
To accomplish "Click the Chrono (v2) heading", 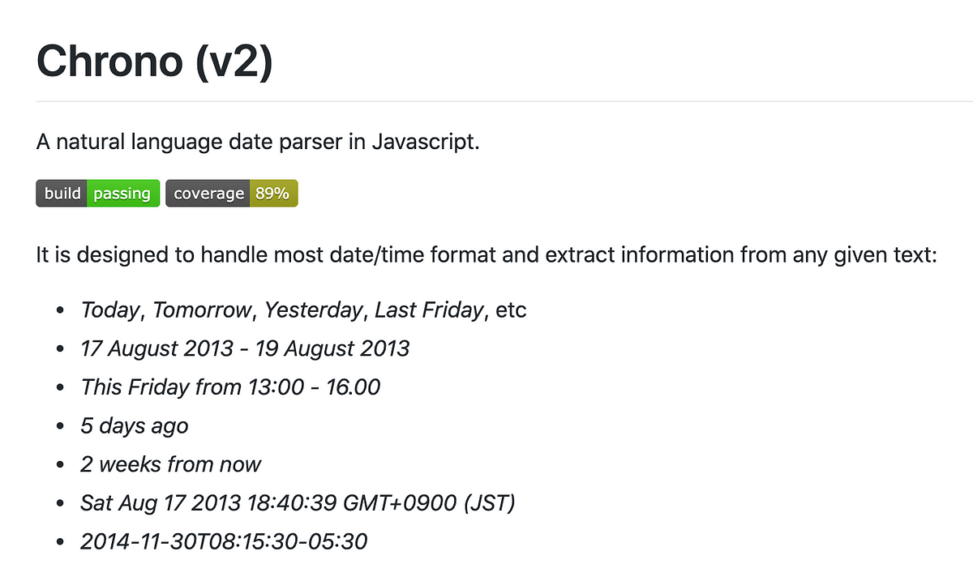I will [154, 61].
